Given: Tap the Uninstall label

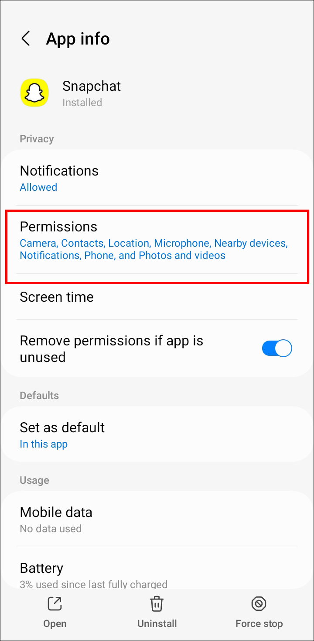Looking at the screenshot, I should click(157, 624).
